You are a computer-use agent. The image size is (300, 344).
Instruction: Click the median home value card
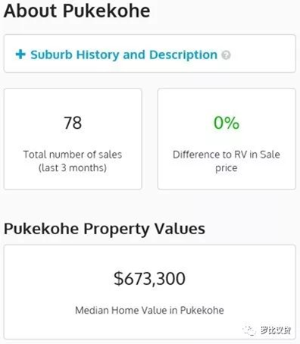coord(150,292)
